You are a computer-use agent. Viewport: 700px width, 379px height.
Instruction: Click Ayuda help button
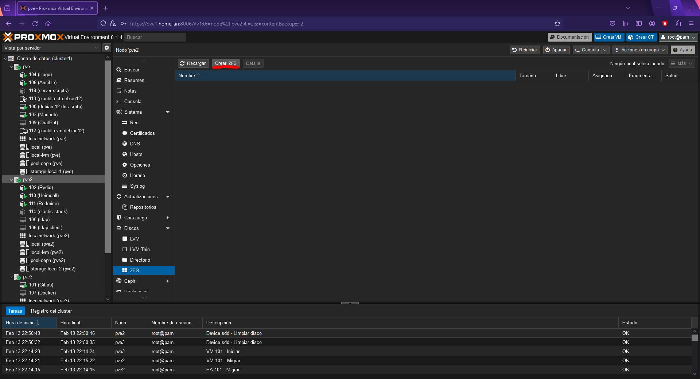click(682, 50)
